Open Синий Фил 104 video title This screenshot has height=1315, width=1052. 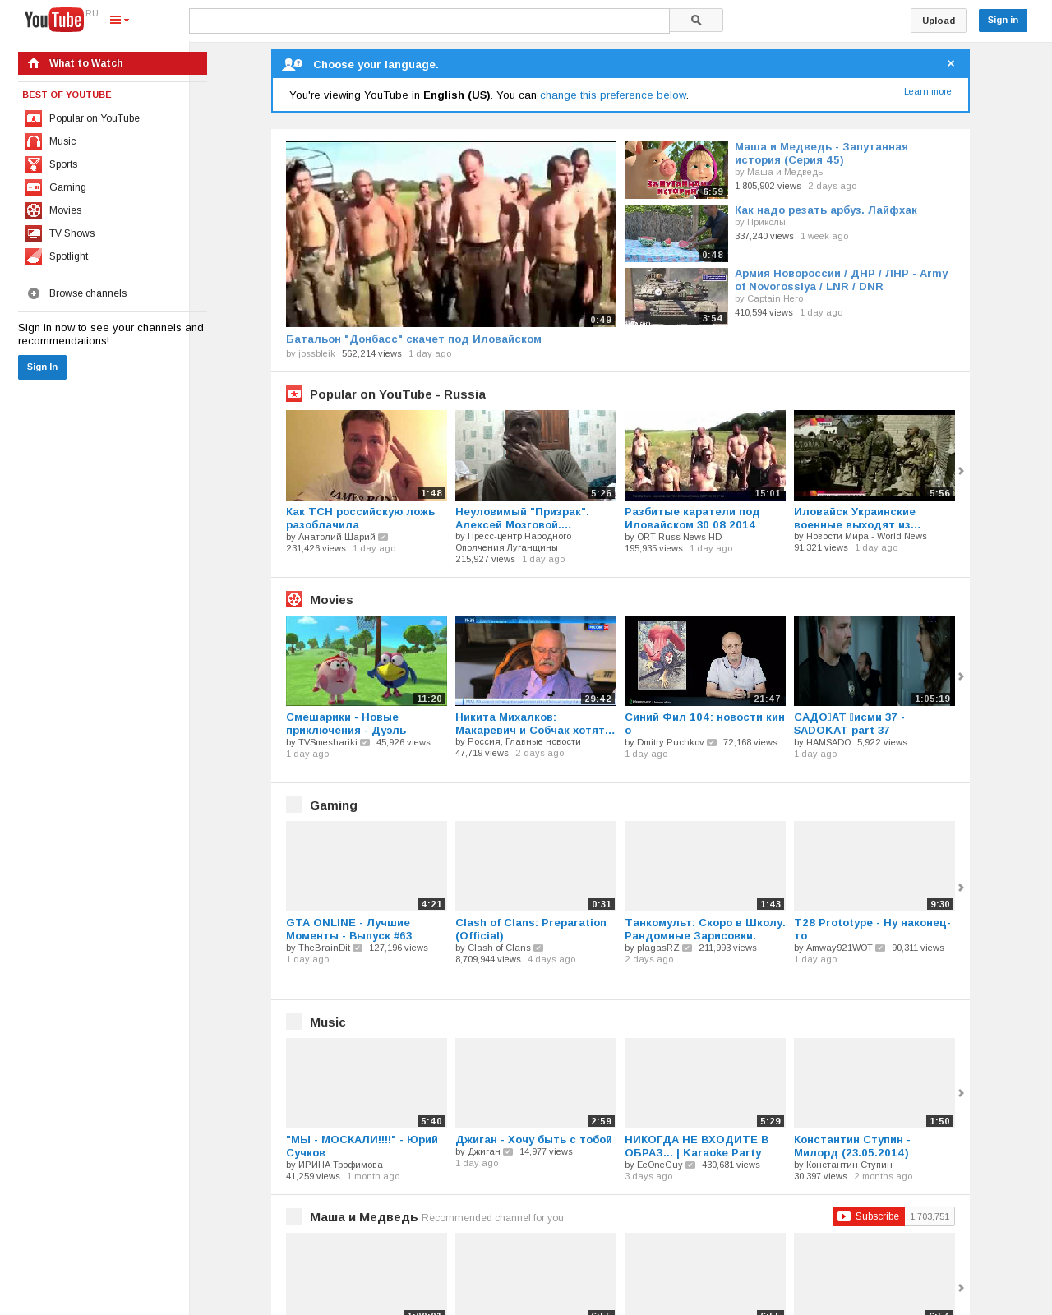pos(704,723)
